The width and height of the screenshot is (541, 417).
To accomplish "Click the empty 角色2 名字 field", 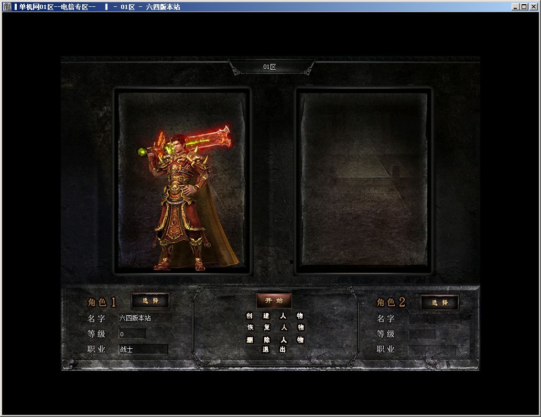I will click(x=434, y=318).
